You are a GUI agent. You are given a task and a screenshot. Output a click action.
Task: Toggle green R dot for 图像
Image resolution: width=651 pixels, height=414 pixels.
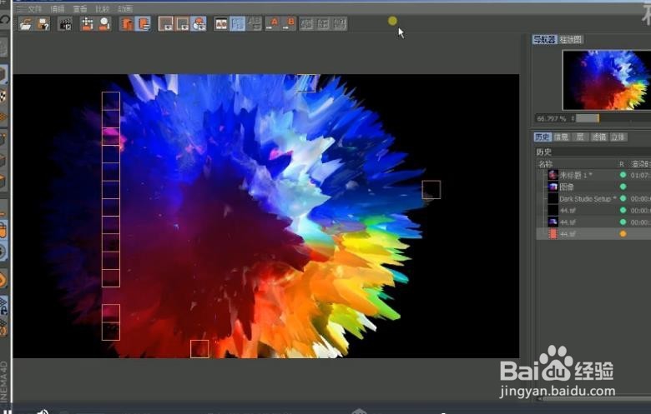tap(623, 187)
